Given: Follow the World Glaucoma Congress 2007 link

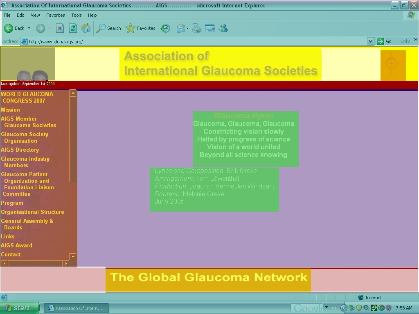Looking at the screenshot, I should pos(27,97).
